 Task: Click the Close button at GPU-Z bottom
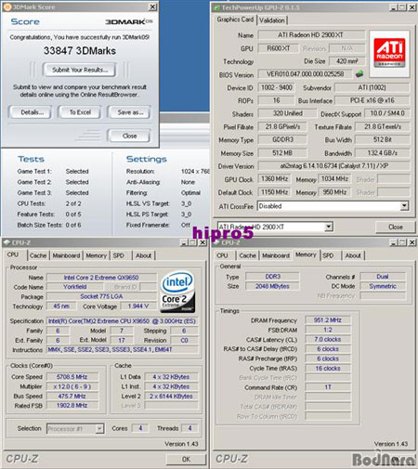point(396,227)
